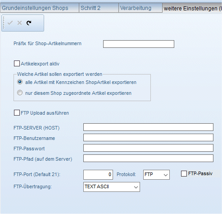Click the FTP-Benutzername input field
Viewport: 222px width, 214px height.
click(148, 138)
